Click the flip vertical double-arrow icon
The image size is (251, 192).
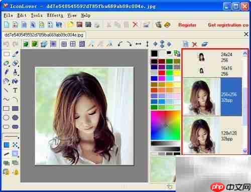tap(147, 44)
